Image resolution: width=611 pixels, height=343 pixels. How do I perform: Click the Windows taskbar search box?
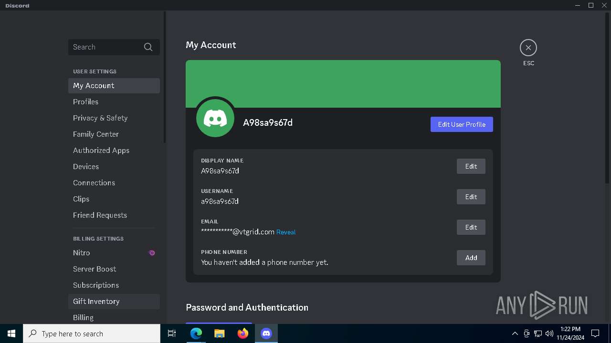(92, 333)
